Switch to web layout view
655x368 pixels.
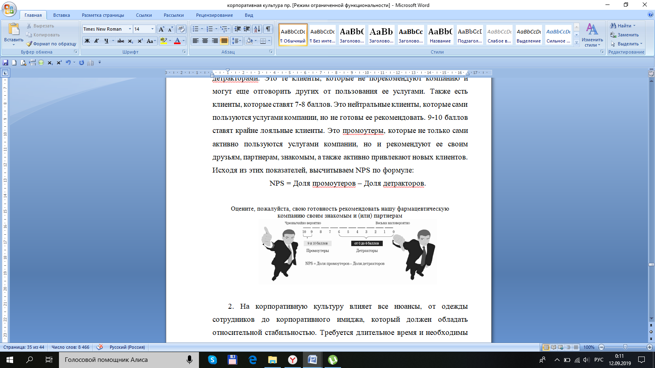pos(561,347)
